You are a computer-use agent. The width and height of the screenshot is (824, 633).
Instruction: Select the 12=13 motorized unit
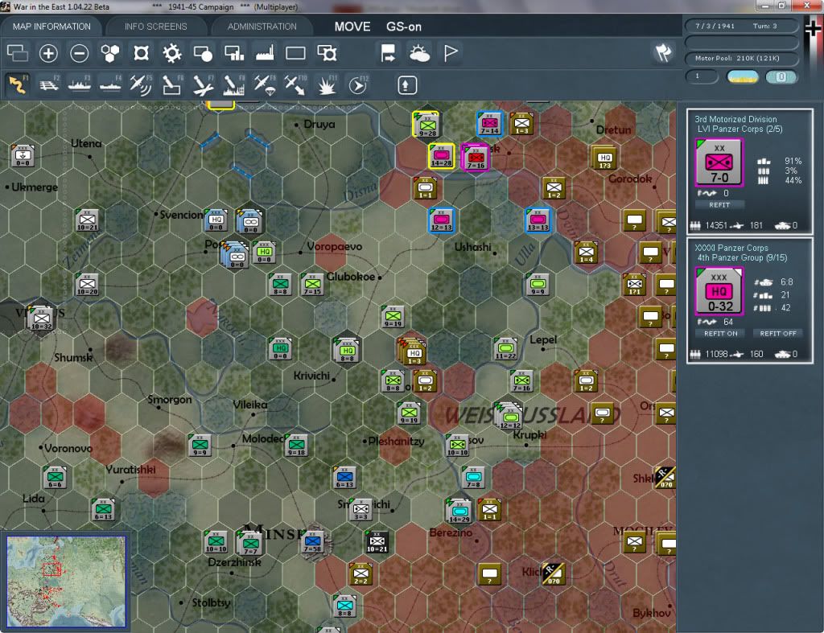click(x=442, y=220)
